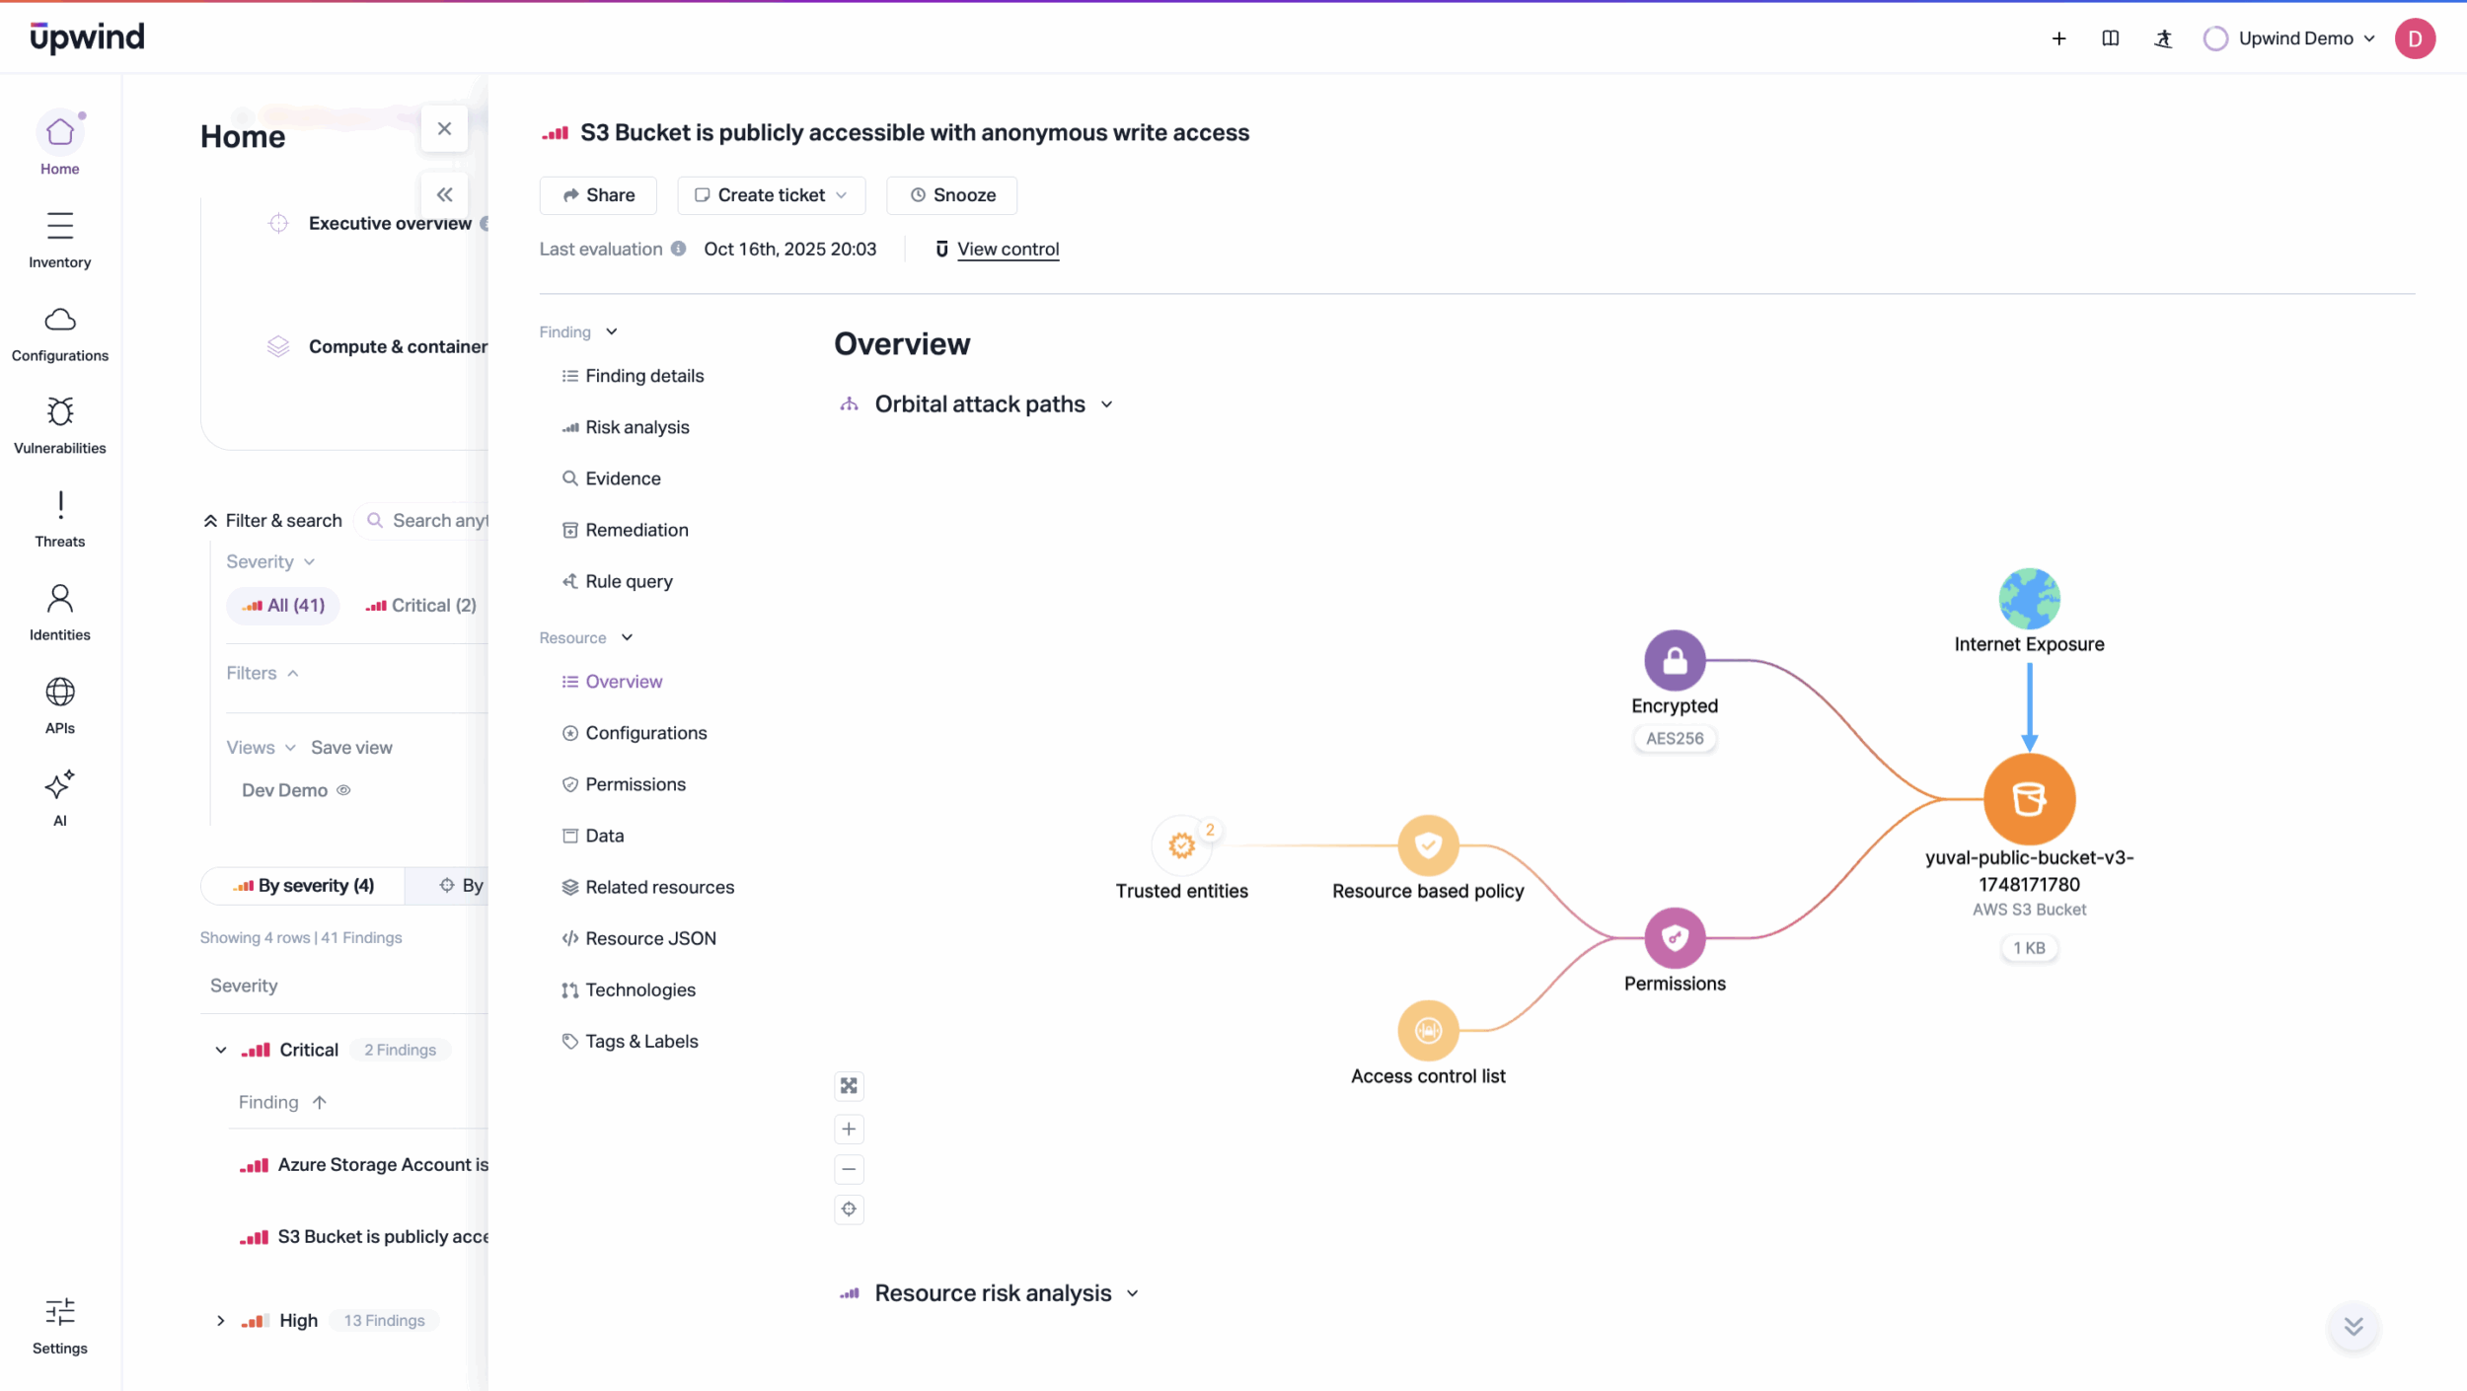Expand the High findings group

[x=221, y=1320]
